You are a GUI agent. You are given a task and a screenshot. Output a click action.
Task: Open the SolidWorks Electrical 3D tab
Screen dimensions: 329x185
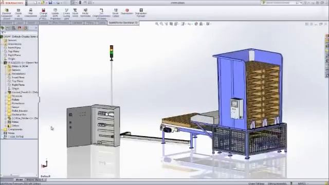point(123,23)
